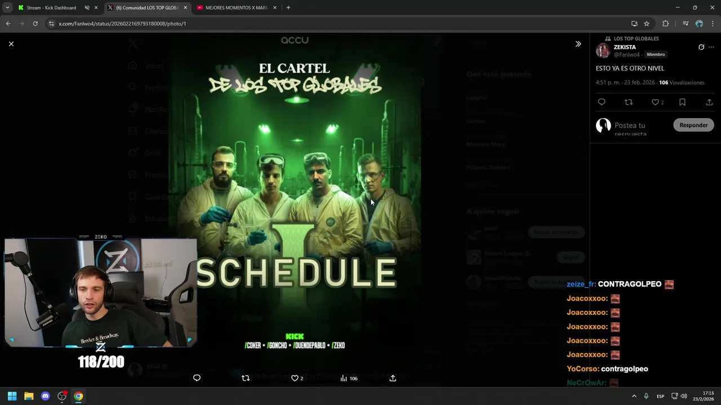Open the Windows Start menu
The image size is (721, 405).
(12, 396)
